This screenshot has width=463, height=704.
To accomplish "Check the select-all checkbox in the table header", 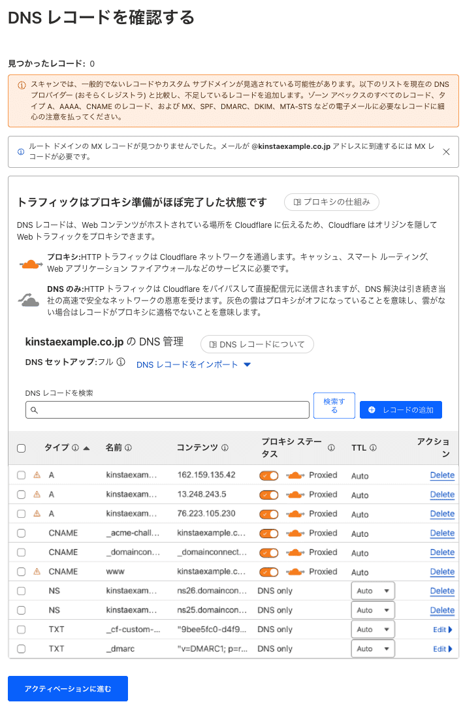I will 21,447.
